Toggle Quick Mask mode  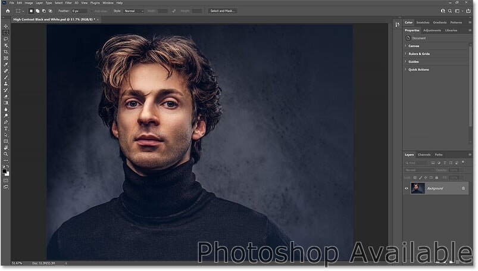tap(6, 180)
